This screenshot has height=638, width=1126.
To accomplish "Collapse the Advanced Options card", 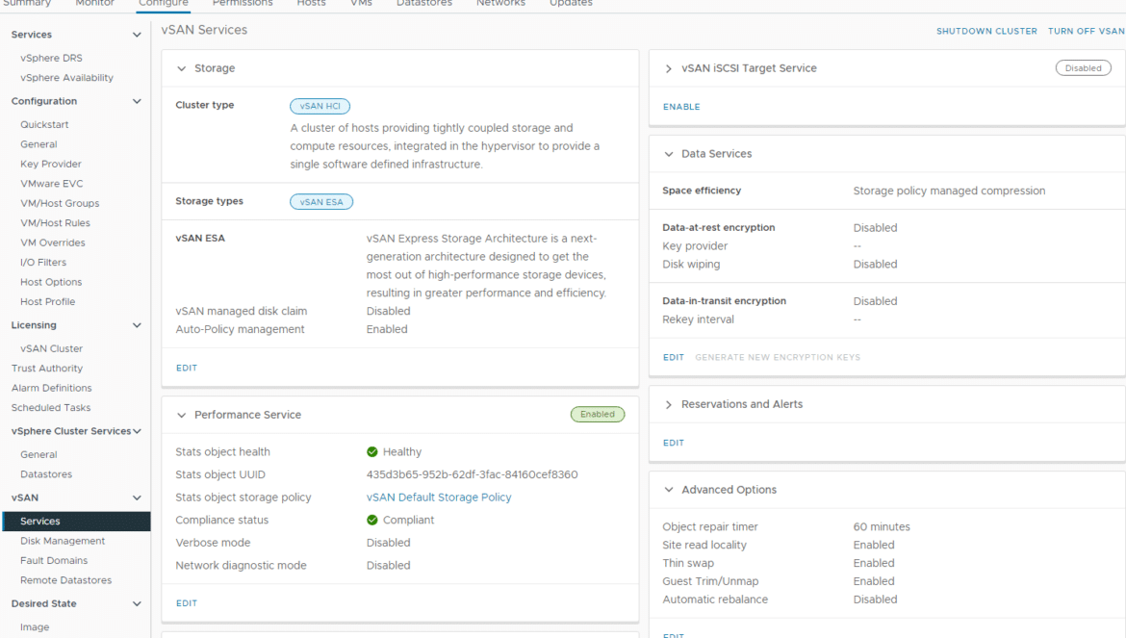I will (x=669, y=490).
